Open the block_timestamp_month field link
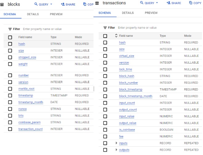 click(136, 96)
